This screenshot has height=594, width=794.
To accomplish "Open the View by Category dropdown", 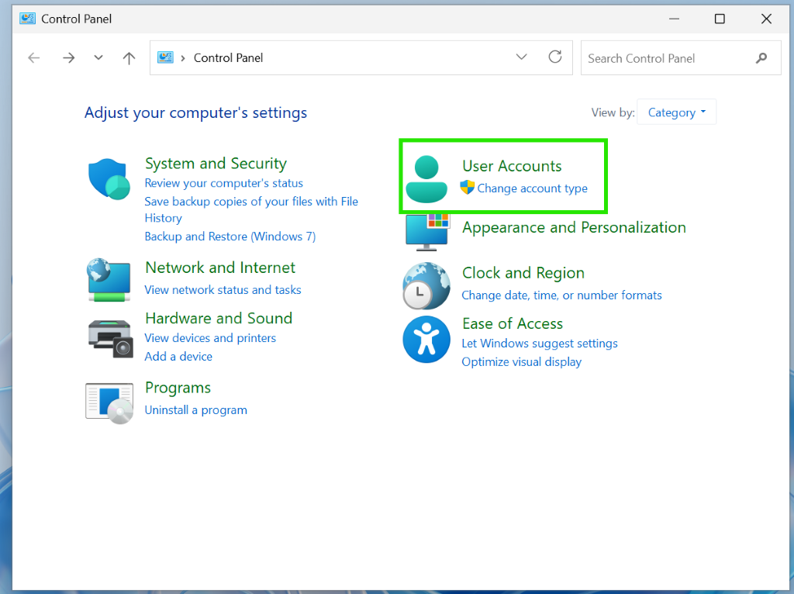I will click(x=676, y=112).
